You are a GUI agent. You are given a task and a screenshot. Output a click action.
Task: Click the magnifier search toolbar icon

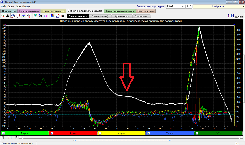click(x=13, y=16)
